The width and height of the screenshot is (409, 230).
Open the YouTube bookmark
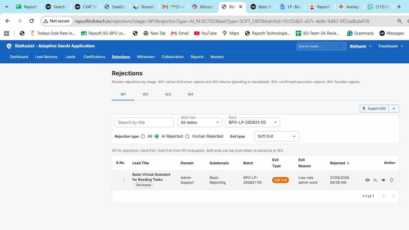(x=205, y=33)
